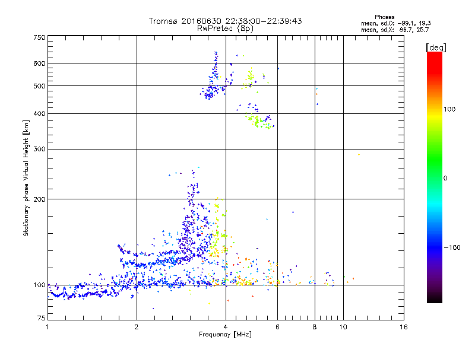Click the '6' x-axis tick label
This screenshot has width=475, height=356.
277,327
